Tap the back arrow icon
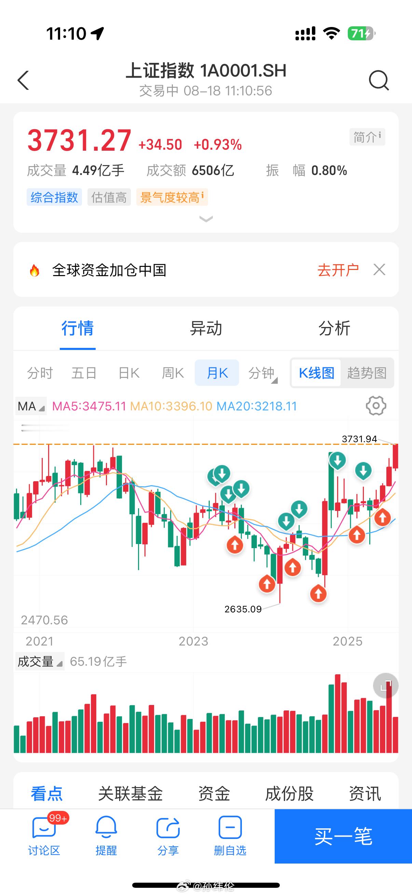This screenshot has height=896, width=412. [x=23, y=80]
